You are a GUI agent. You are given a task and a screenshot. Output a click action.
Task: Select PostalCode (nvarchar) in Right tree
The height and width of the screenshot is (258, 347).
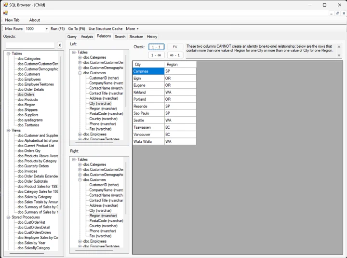[106, 221]
